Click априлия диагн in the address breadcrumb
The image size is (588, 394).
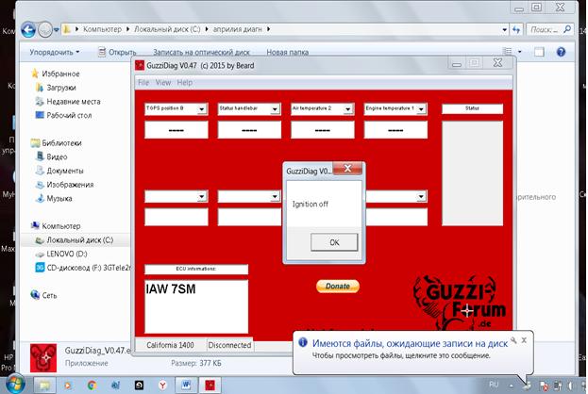238,29
